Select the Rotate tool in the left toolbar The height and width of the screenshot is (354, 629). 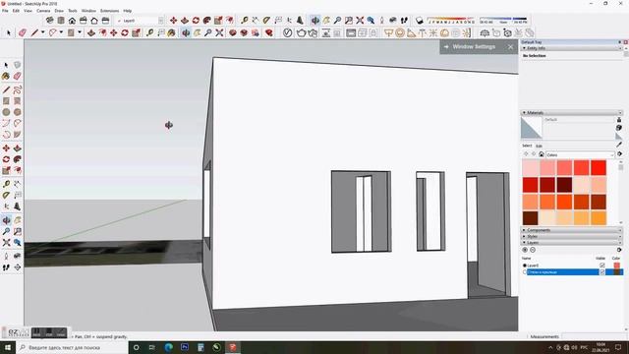(x=6, y=159)
